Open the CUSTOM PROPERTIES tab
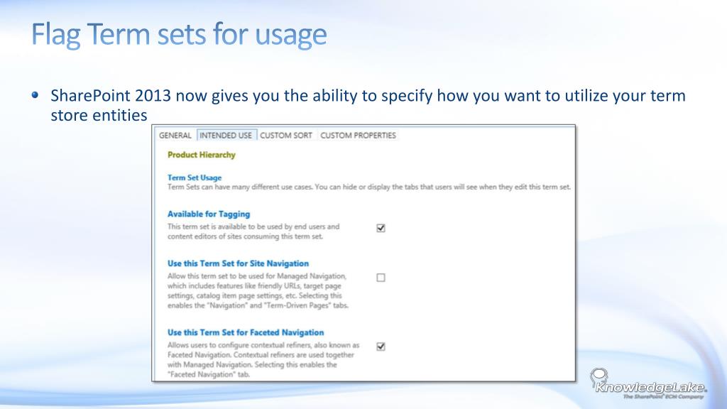Screen dimensions: 727x409 (x=358, y=136)
